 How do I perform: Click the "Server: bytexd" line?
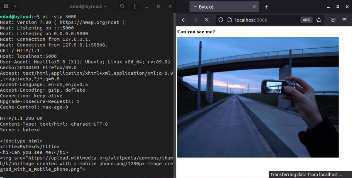click(20, 130)
